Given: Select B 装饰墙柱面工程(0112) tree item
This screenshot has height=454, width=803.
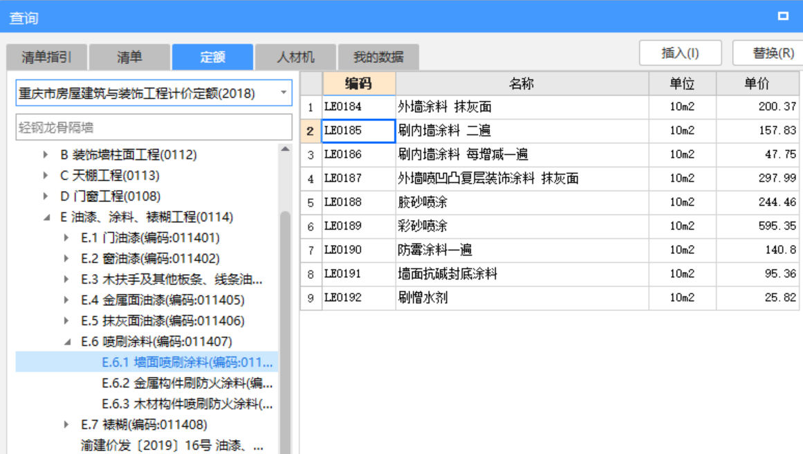Looking at the screenshot, I should click(x=129, y=155).
